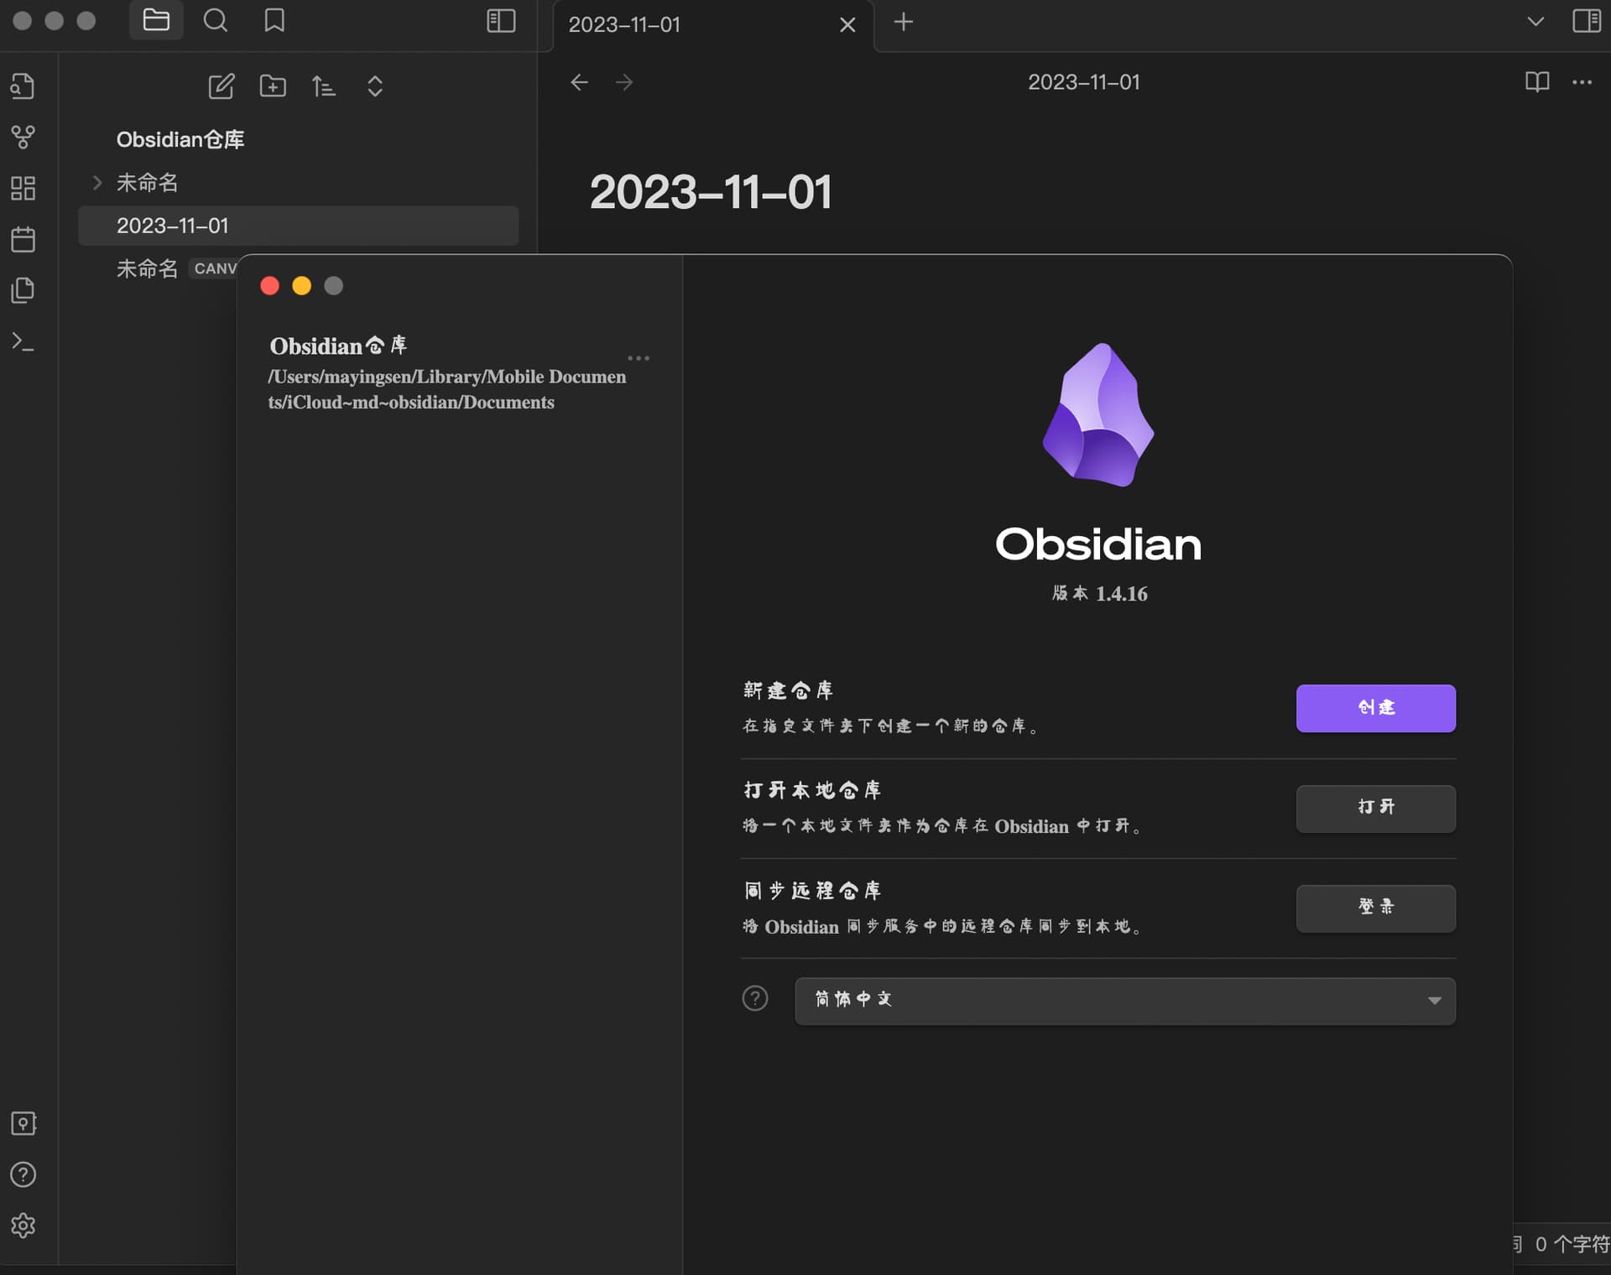Screen dimensions: 1611x1275
Task: Open settings gear icon
Action: pos(23,1226)
